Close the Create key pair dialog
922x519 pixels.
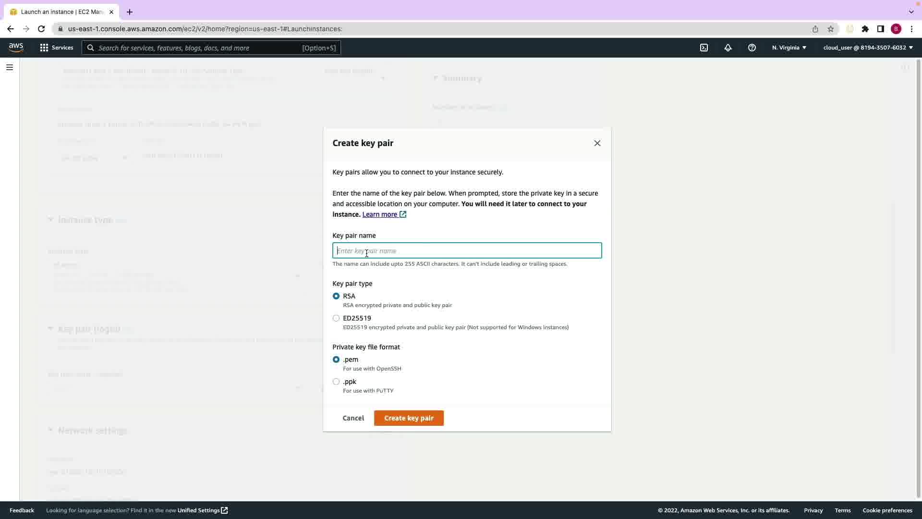(597, 143)
